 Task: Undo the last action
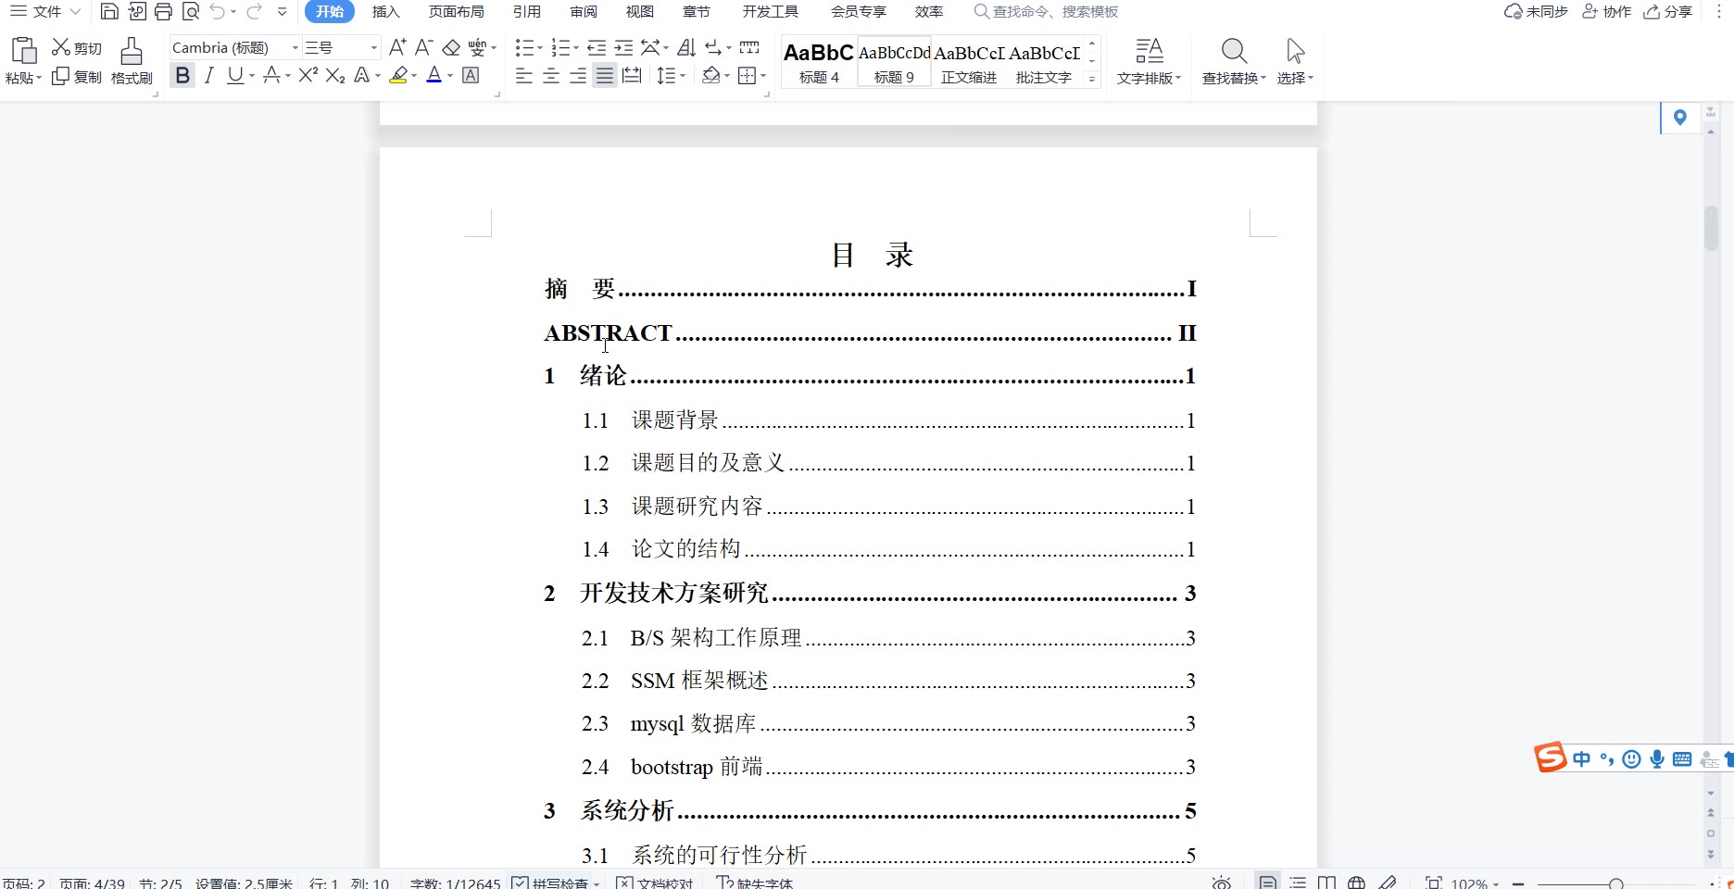(x=218, y=12)
